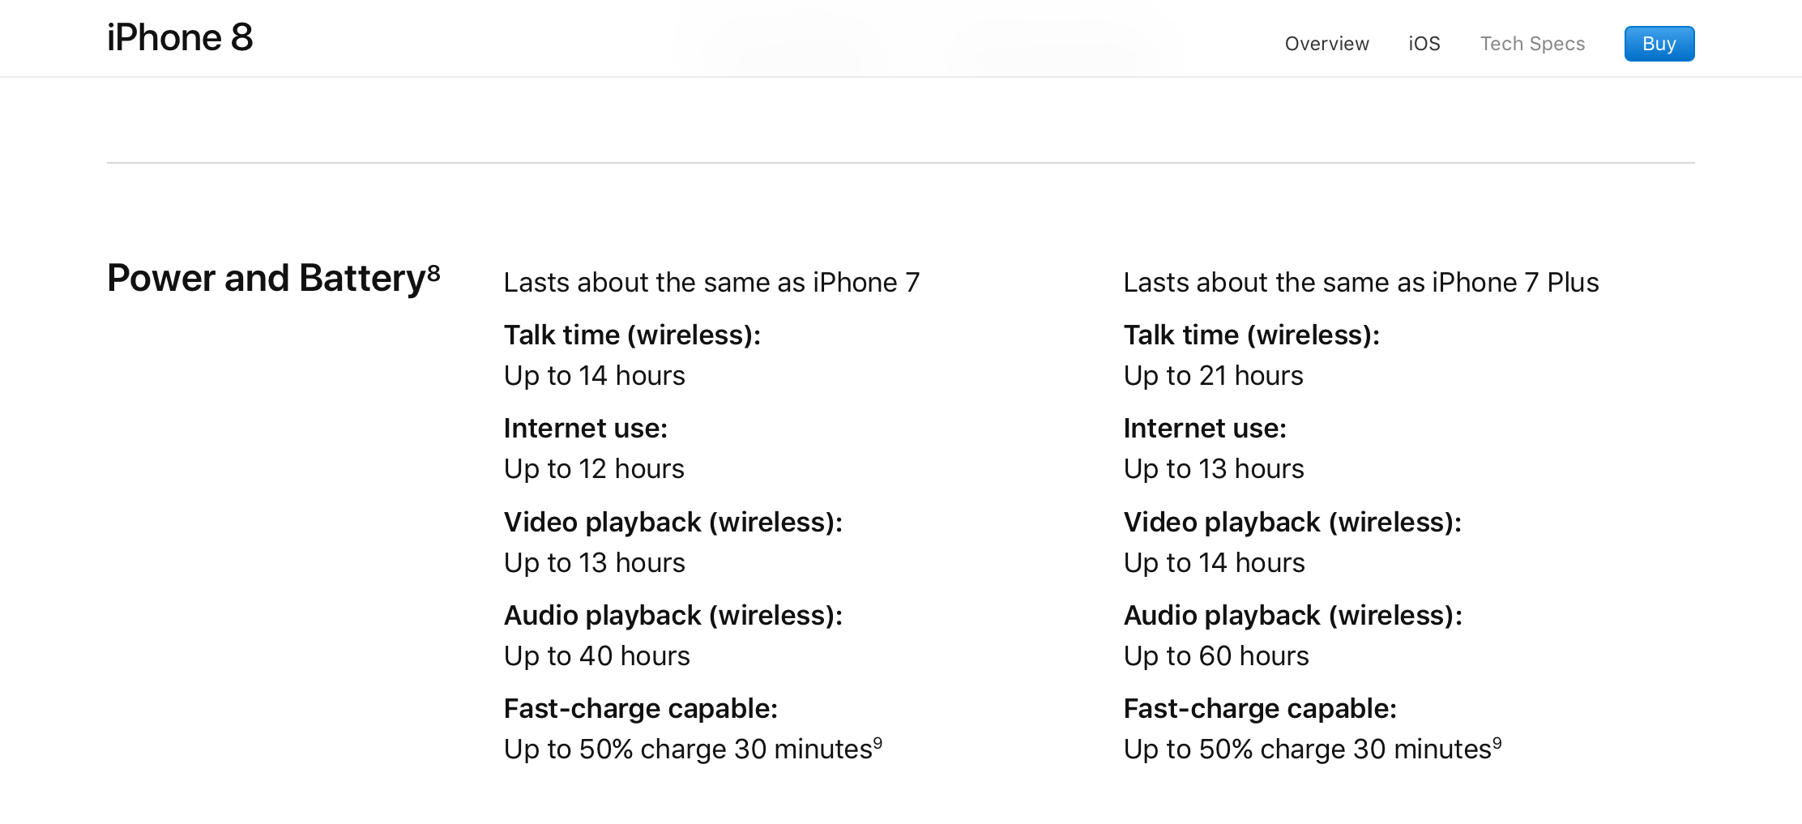
Task: Open the Overview tab
Action: tap(1326, 44)
